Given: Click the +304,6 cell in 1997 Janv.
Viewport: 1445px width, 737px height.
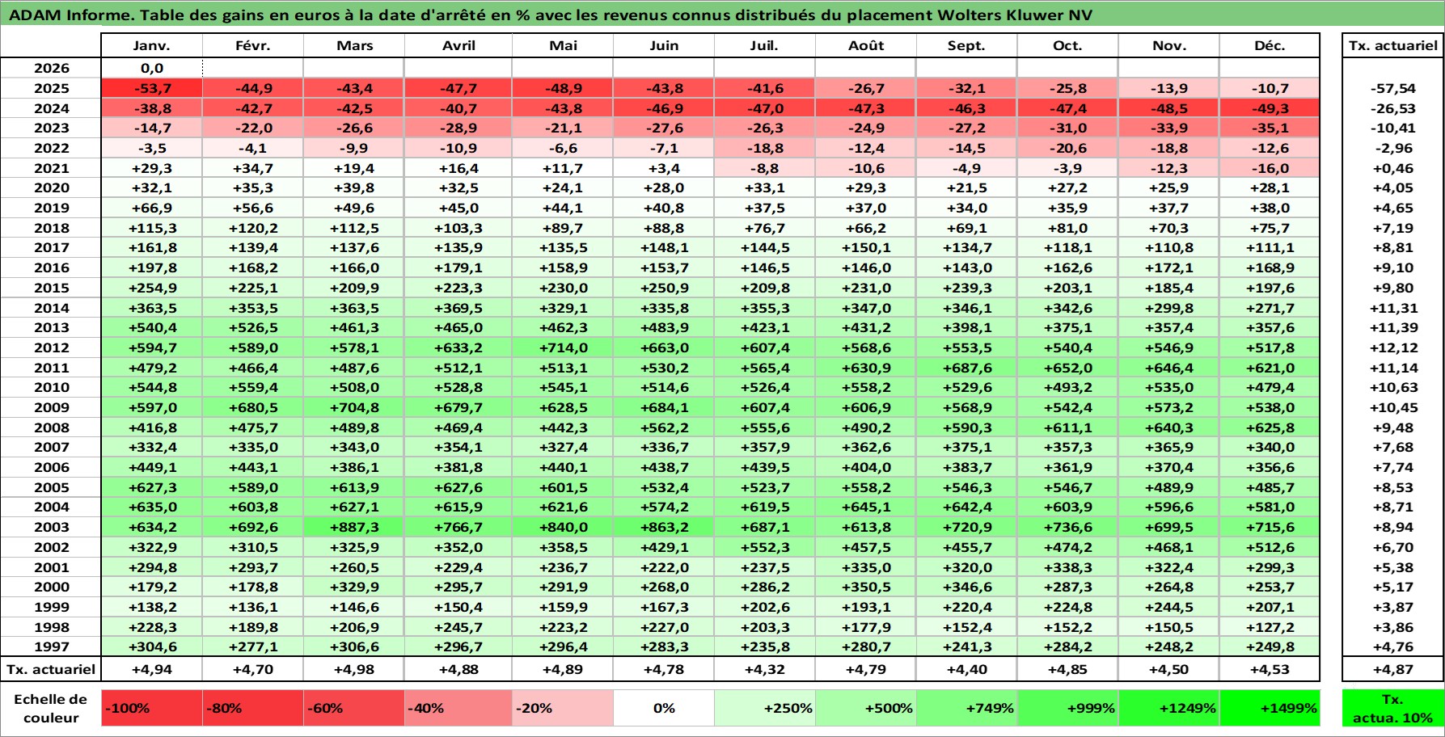Looking at the screenshot, I should (152, 646).
